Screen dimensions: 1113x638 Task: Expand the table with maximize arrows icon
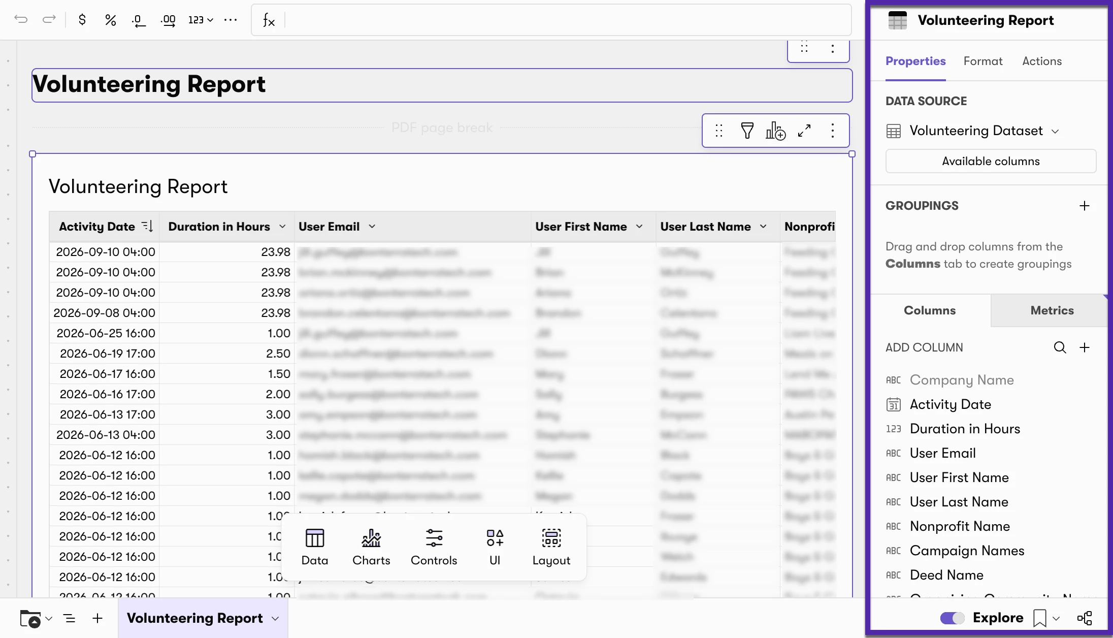point(804,131)
